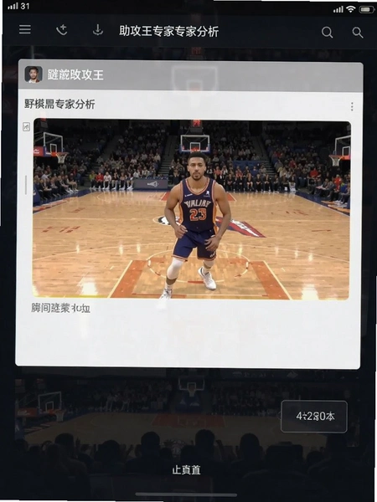Open the basketball player video image
This screenshot has height=502, width=377.
(x=191, y=209)
